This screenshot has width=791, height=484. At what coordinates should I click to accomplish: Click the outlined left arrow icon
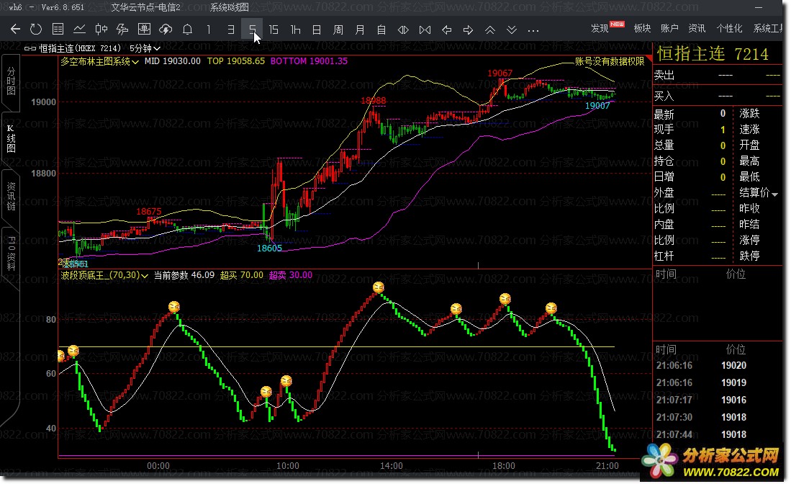(446, 30)
